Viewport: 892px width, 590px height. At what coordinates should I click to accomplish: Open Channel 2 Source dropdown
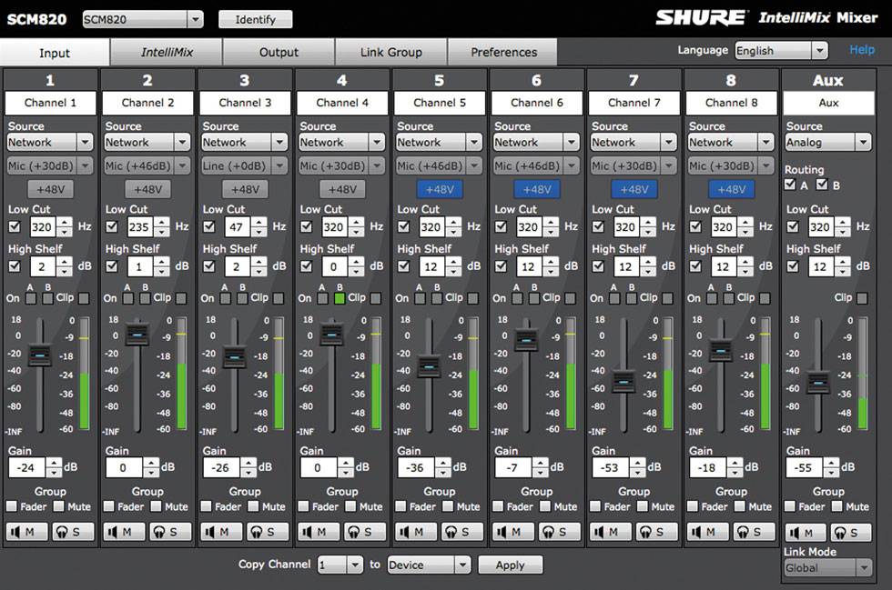pyautogui.click(x=147, y=143)
